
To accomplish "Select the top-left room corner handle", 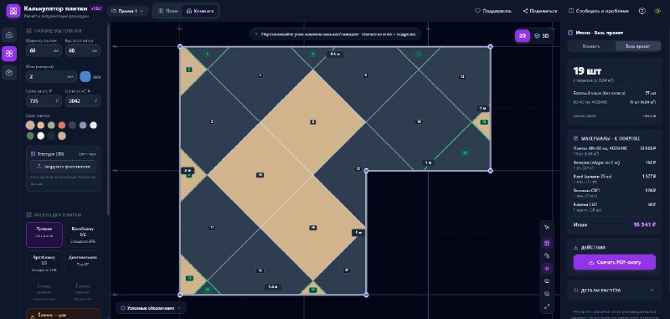I will tap(180, 46).
